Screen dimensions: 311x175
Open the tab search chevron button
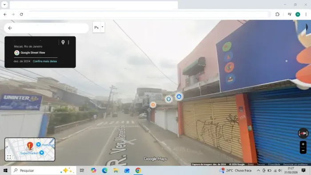click(4, 4)
